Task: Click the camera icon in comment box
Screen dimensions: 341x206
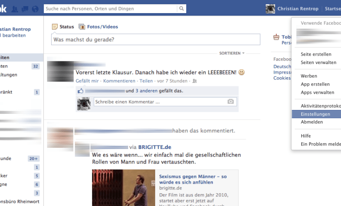Action: (230, 102)
